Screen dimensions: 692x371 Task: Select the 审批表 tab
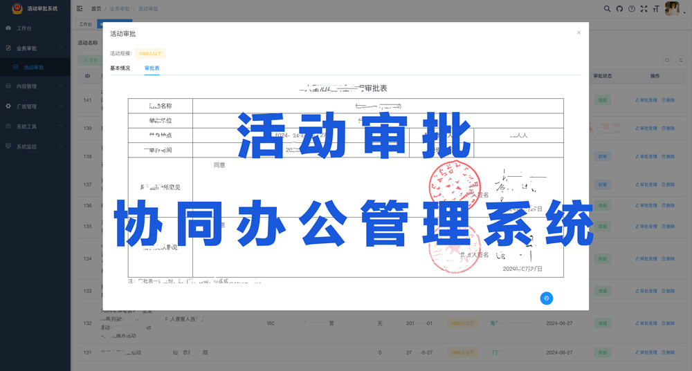coord(152,68)
